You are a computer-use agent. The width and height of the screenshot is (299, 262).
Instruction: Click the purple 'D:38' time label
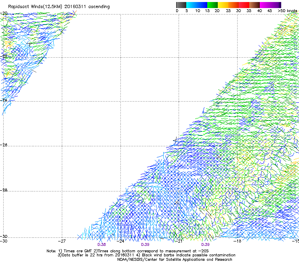click(101, 245)
